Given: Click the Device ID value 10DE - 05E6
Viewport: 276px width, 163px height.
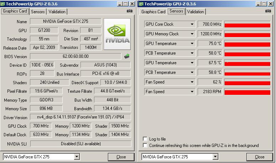Looking at the screenshot, I should pos(42,65).
